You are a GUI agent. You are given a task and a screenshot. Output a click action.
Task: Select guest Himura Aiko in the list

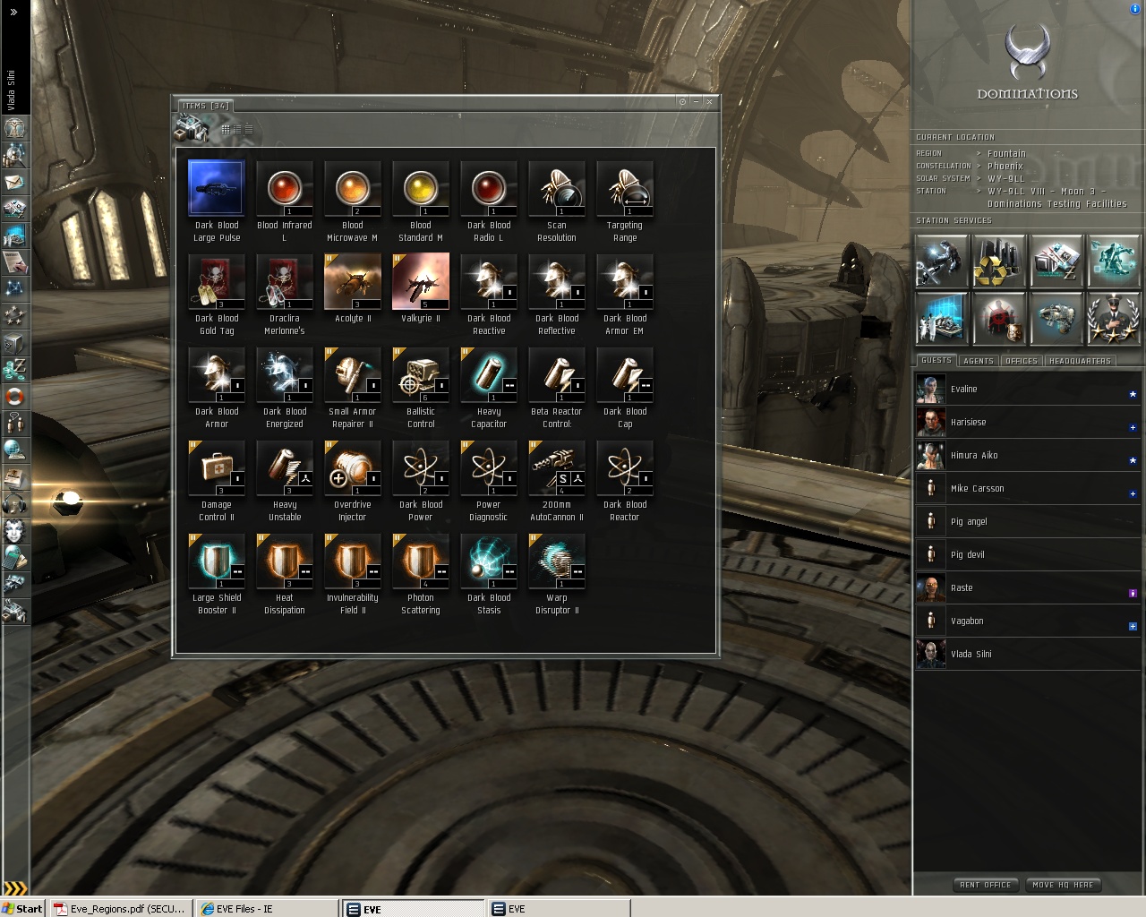coord(1028,455)
